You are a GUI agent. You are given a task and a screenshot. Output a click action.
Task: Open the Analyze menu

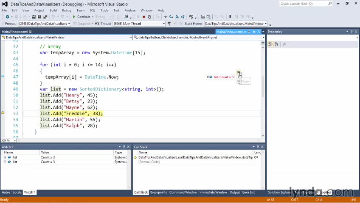(130, 10)
